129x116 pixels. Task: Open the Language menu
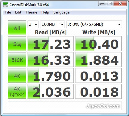coord(61,12)
